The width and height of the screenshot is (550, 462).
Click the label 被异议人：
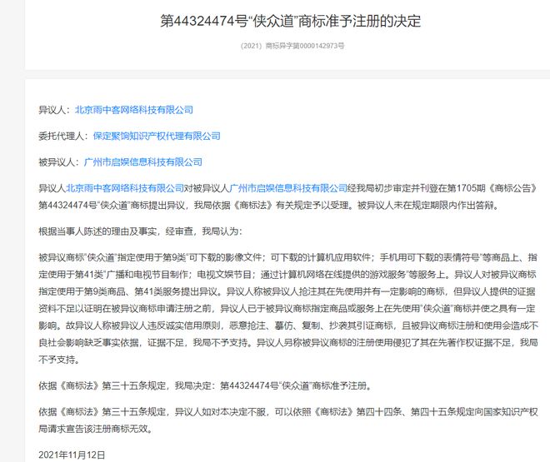(61, 162)
